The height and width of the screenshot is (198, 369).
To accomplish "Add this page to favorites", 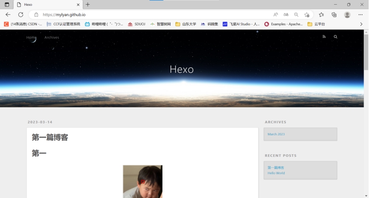I will coord(307,15).
